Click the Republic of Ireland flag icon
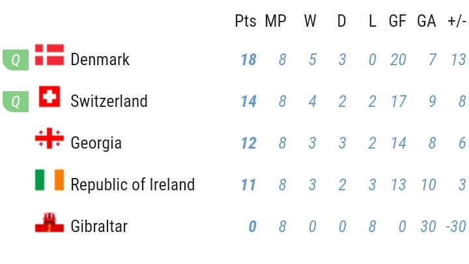 50,180
